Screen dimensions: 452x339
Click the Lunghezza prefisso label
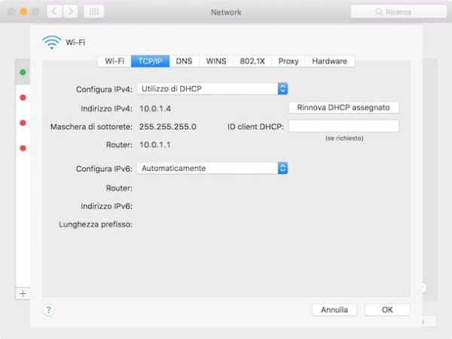(96, 224)
